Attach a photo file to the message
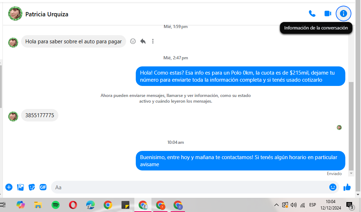The height and width of the screenshot is (212, 361). pyautogui.click(x=20, y=187)
